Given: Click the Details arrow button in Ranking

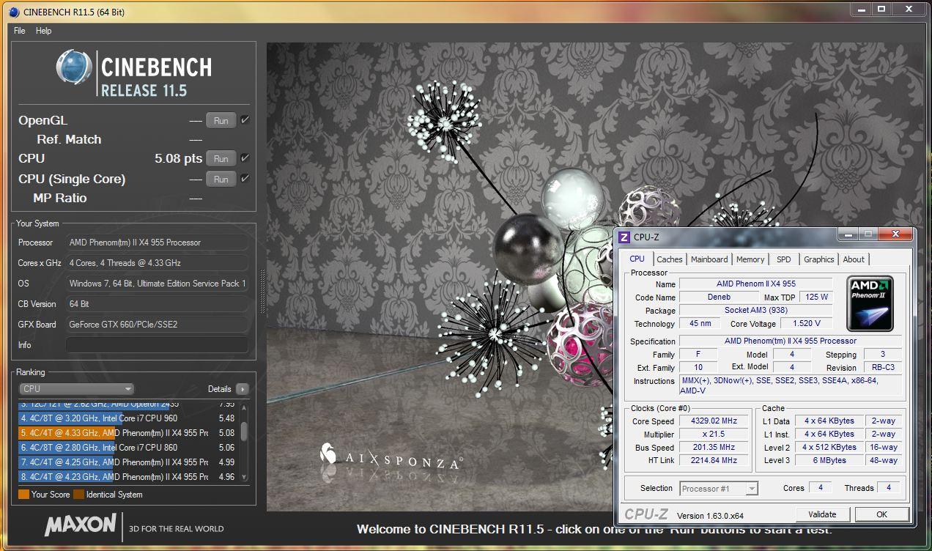Looking at the screenshot, I should (x=243, y=389).
